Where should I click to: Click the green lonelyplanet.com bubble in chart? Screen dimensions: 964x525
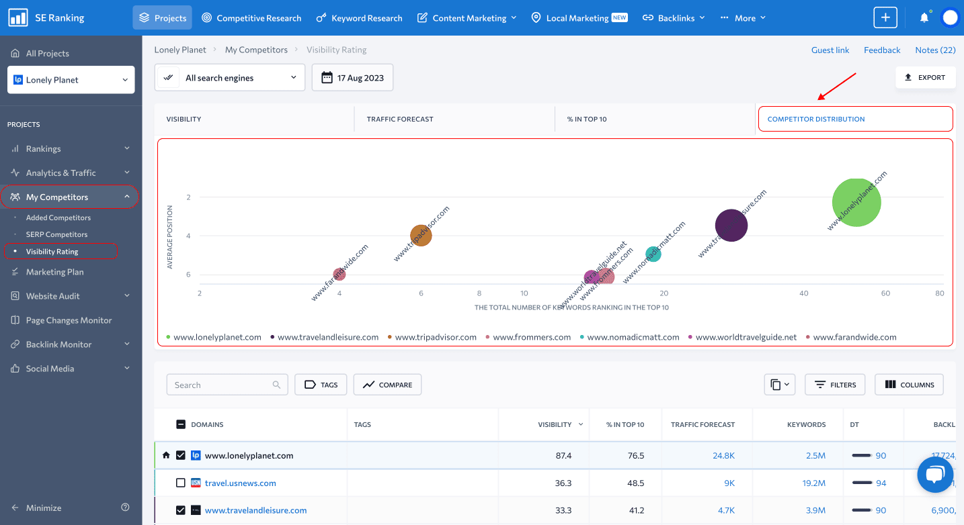[x=856, y=202]
